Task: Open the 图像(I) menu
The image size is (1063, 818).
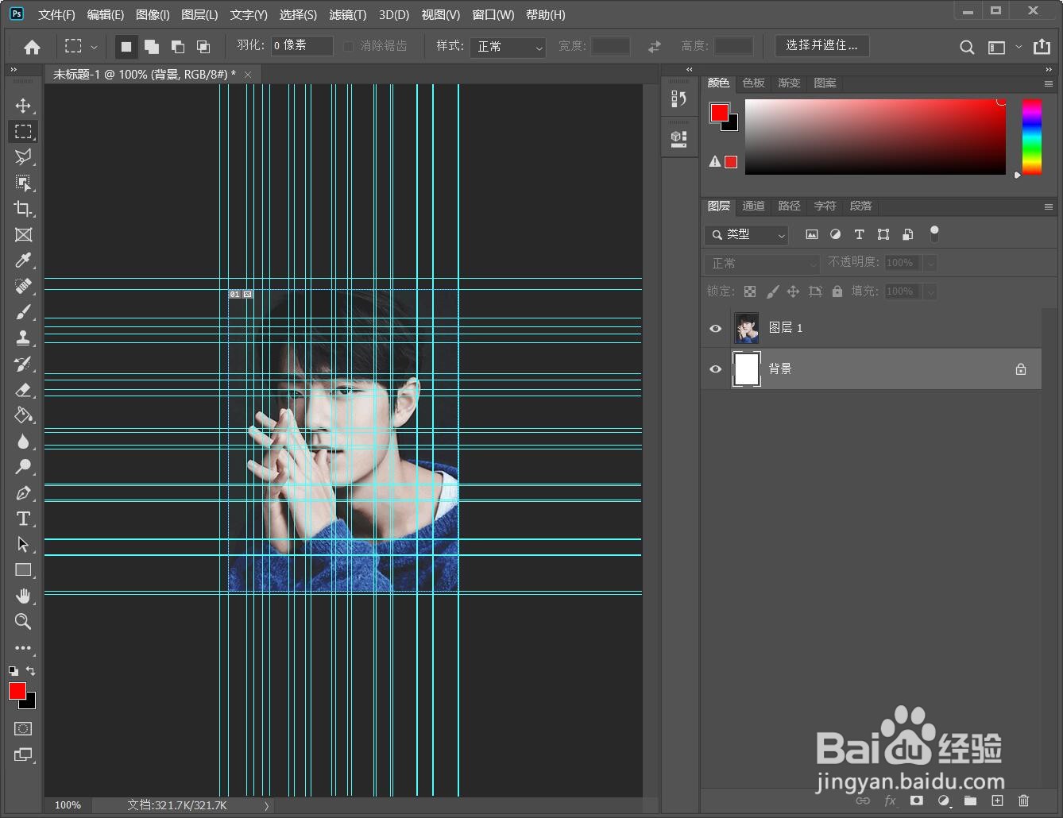Action: pos(153,14)
